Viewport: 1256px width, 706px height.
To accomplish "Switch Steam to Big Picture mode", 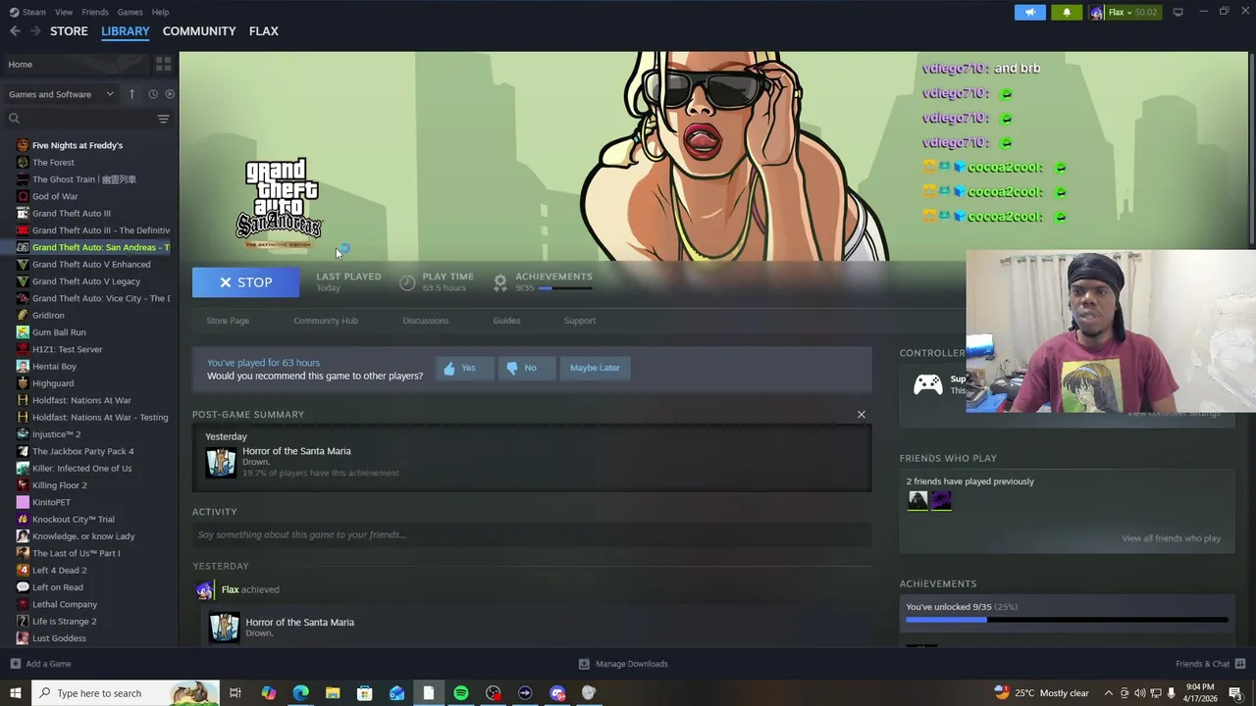I will click(1177, 12).
